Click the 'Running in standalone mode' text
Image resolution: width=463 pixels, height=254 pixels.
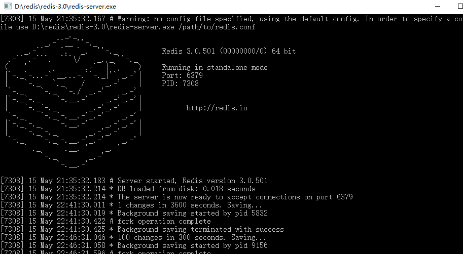click(x=215, y=67)
